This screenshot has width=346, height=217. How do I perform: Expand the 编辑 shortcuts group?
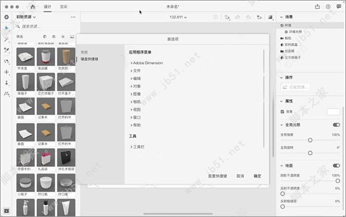point(136,78)
